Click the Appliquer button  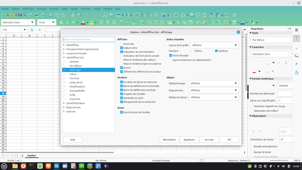click(189, 139)
